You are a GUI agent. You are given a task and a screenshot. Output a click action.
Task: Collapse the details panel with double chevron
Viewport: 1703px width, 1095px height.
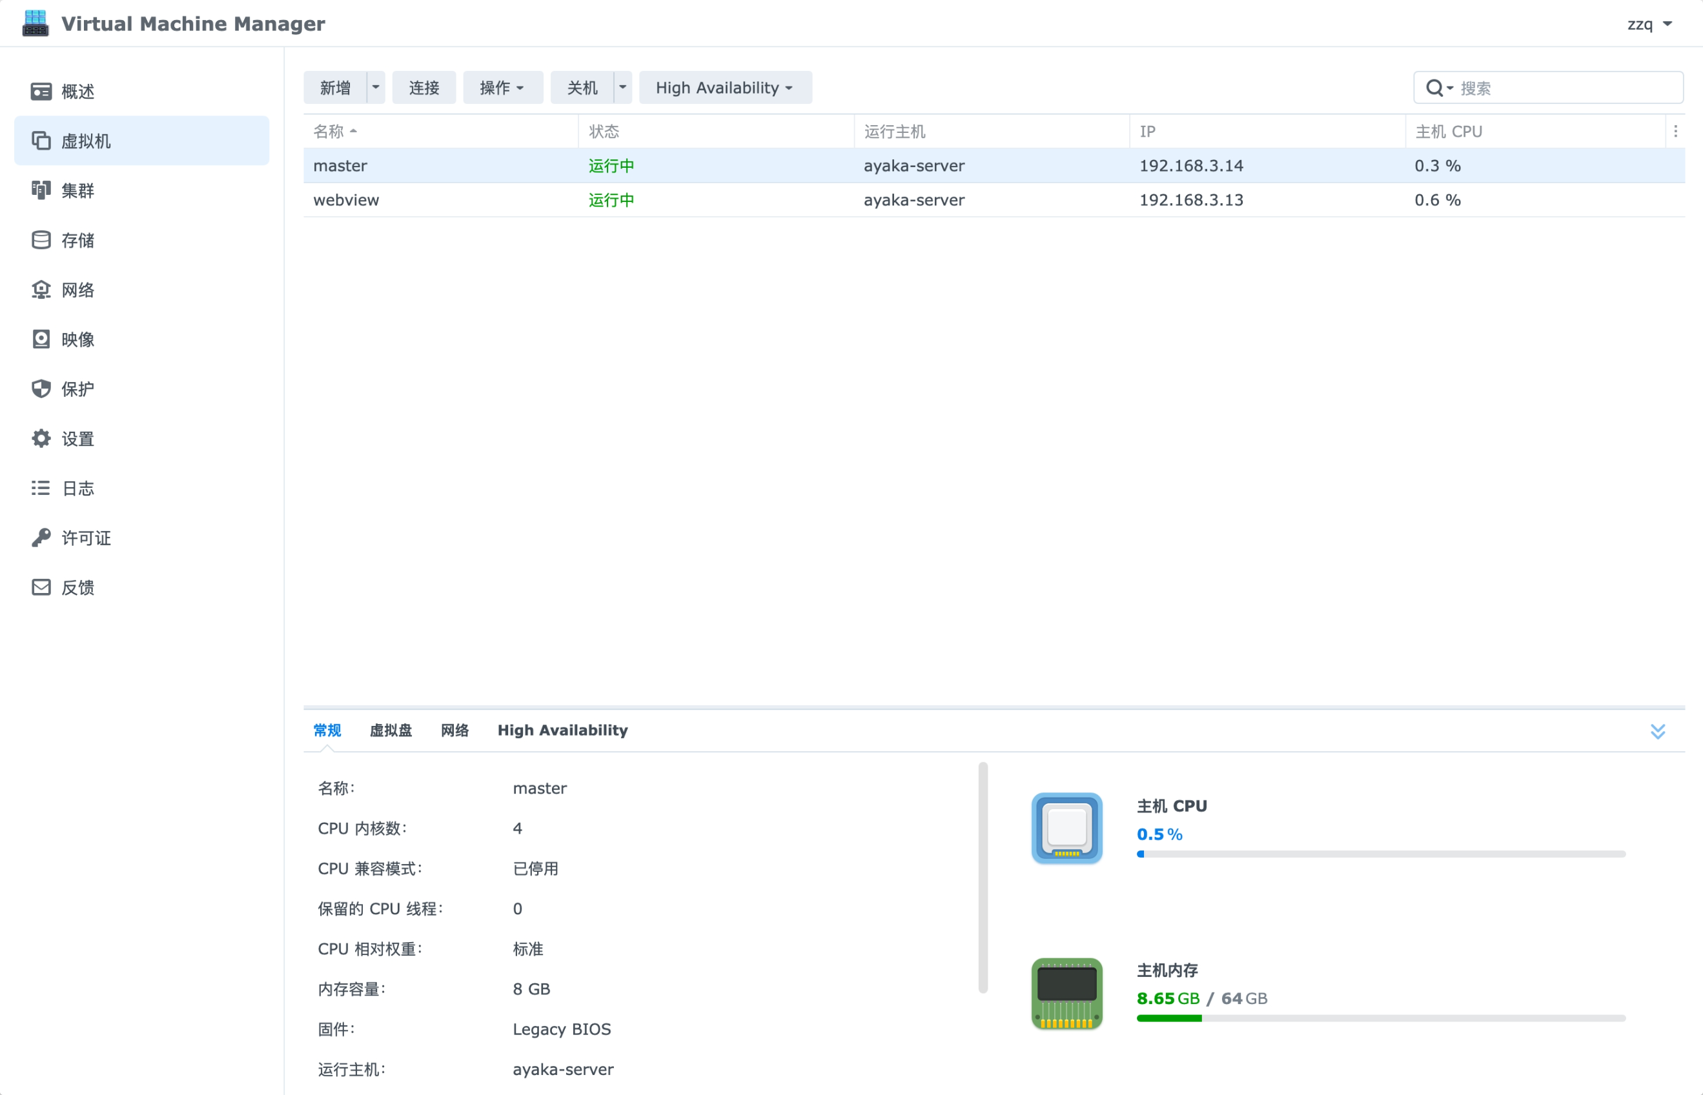tap(1657, 731)
